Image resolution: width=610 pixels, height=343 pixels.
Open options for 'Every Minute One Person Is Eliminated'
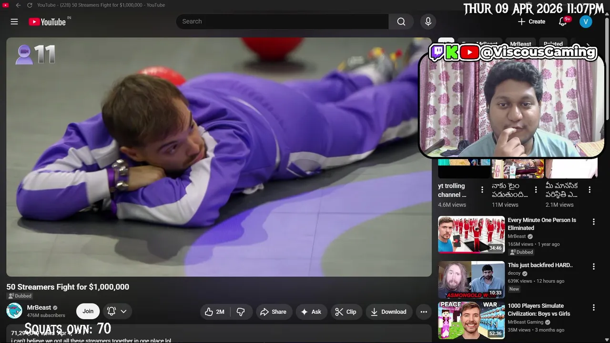tap(594, 222)
